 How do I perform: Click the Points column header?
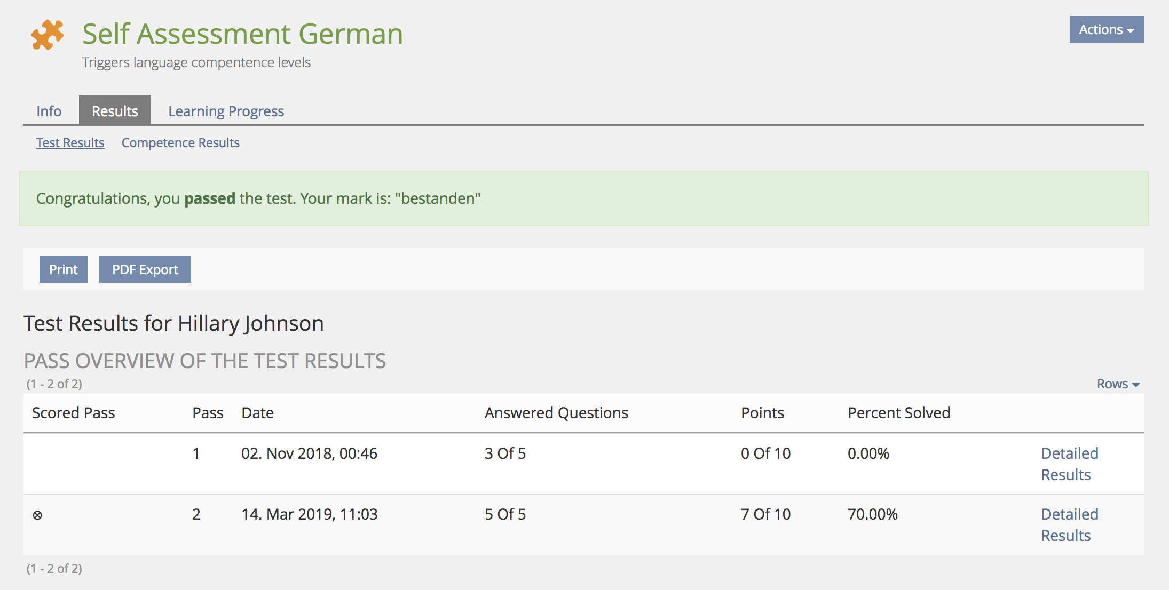(x=762, y=413)
